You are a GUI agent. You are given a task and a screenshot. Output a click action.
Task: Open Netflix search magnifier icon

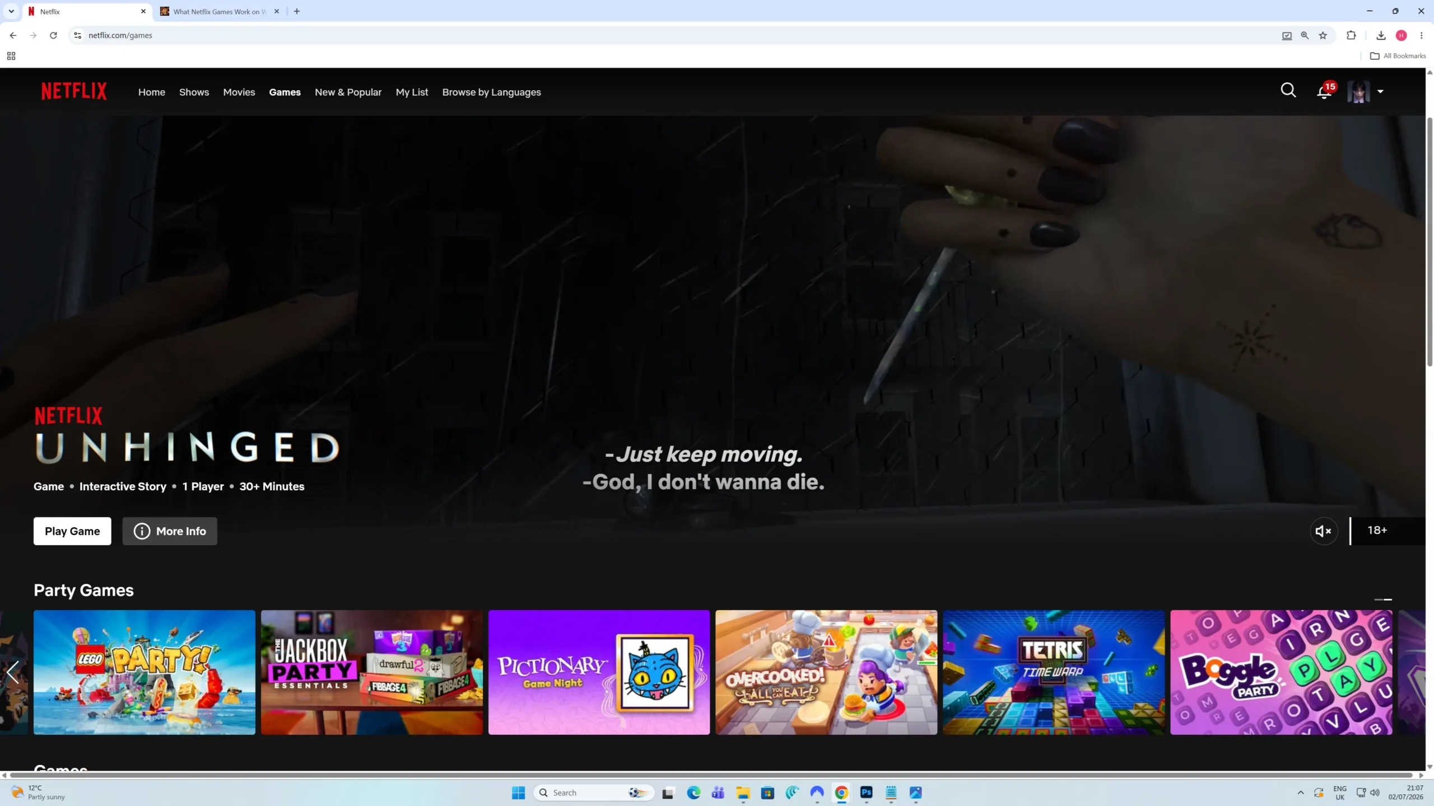[1288, 91]
